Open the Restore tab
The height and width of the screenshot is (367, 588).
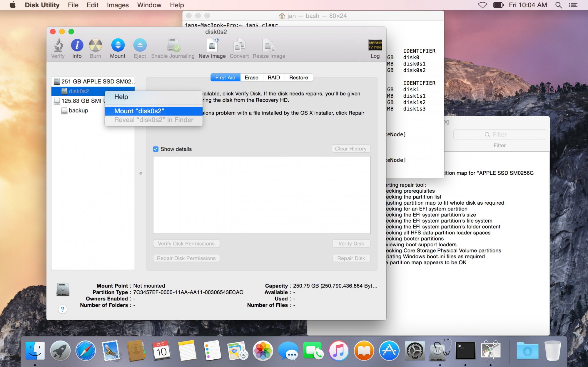point(298,78)
